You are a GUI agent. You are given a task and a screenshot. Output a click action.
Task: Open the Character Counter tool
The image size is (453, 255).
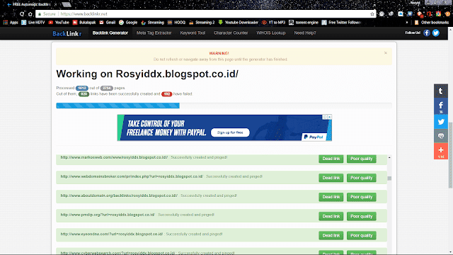click(231, 33)
